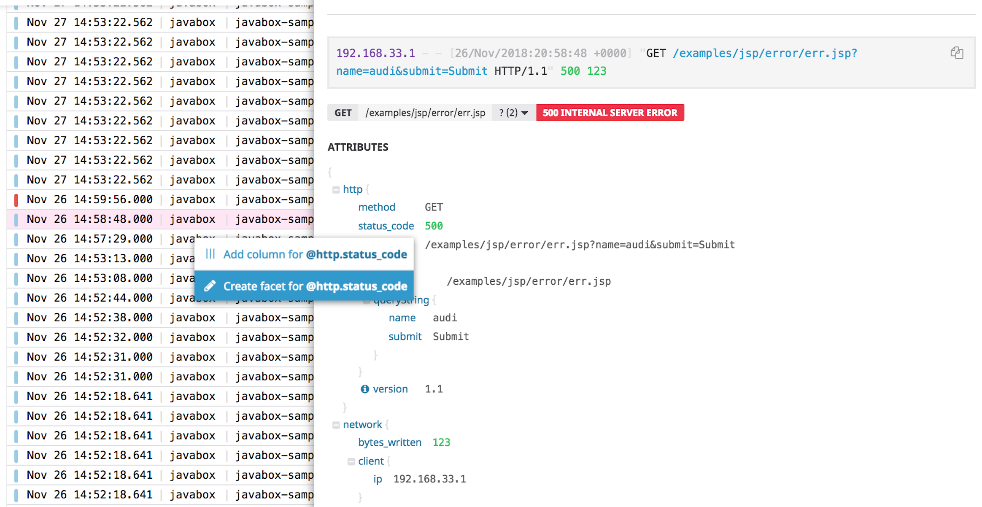Click the blue severity bar on the 14:58:48 log
The height and width of the screenshot is (507, 982).
[15, 219]
